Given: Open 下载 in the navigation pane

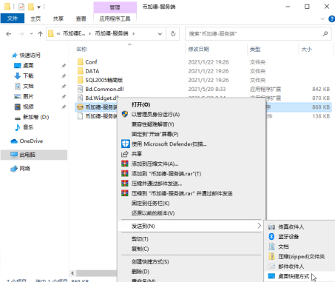Looking at the screenshot, I should coord(28,75).
